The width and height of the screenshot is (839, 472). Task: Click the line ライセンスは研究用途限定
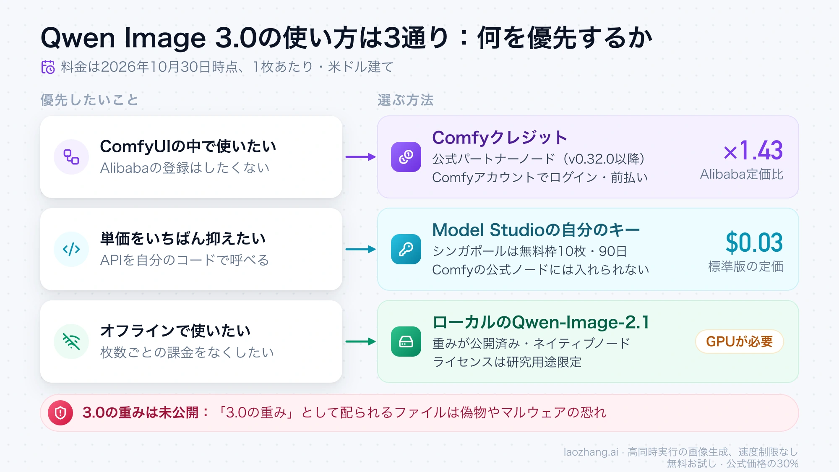pos(507,362)
